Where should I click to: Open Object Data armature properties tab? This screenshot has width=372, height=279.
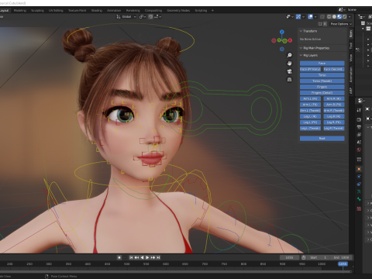(359, 191)
